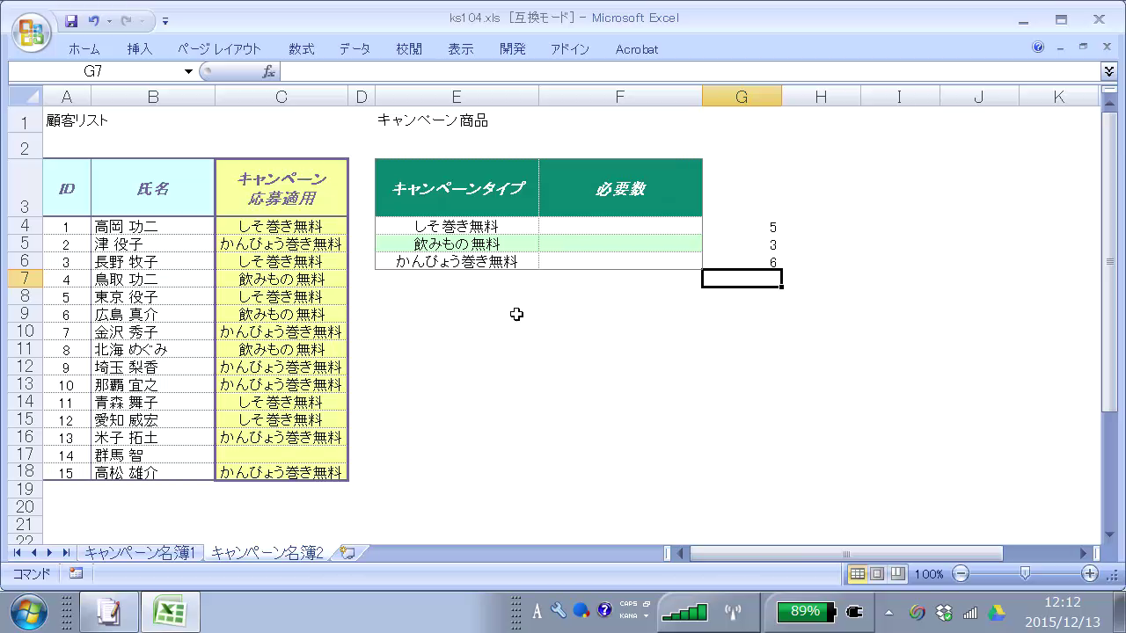This screenshot has height=633, width=1126.
Task: Click the Undo icon
Action: (94, 20)
